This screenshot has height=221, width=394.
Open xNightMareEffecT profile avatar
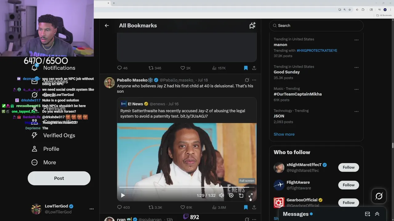[279, 168]
